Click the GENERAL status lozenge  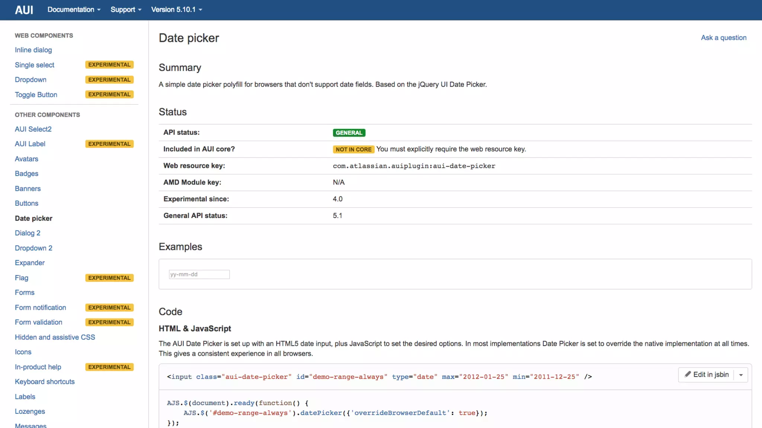pos(349,133)
